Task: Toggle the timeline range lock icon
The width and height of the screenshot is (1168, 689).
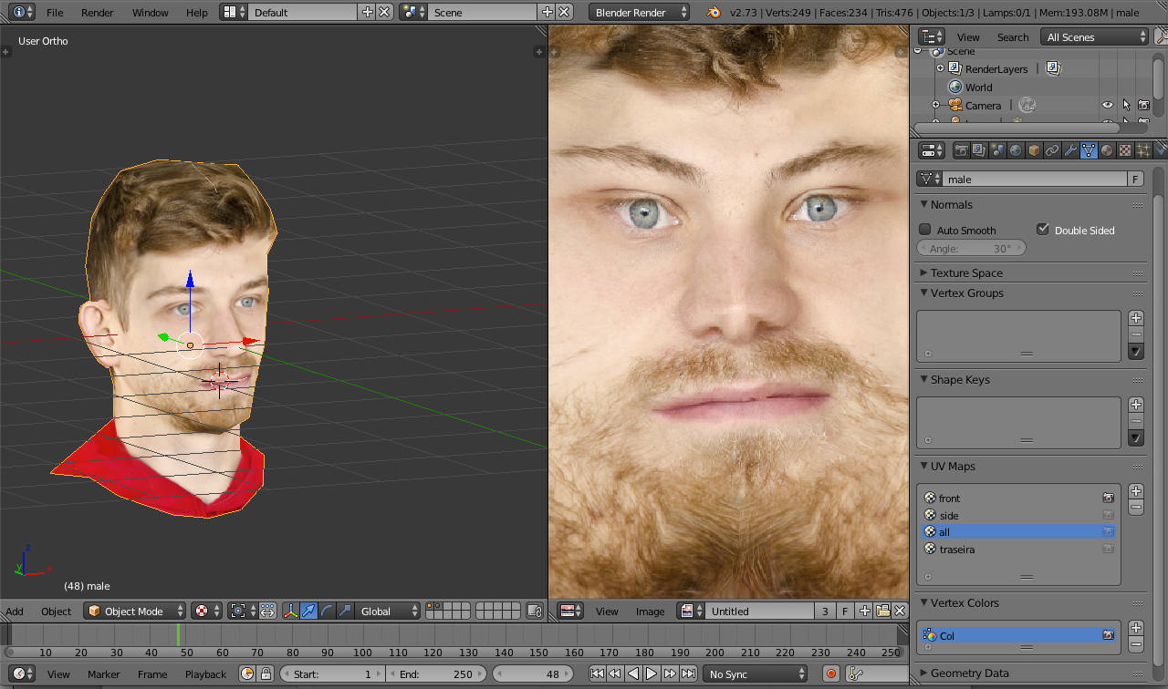Action: [266, 674]
